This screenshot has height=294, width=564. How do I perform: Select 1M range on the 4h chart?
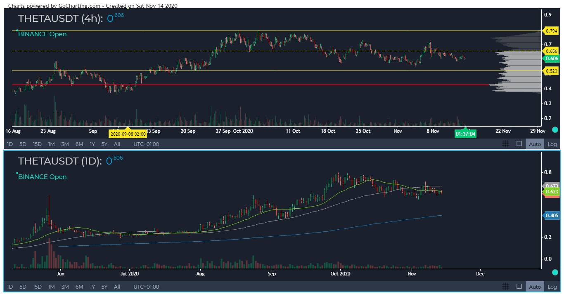[x=52, y=144]
